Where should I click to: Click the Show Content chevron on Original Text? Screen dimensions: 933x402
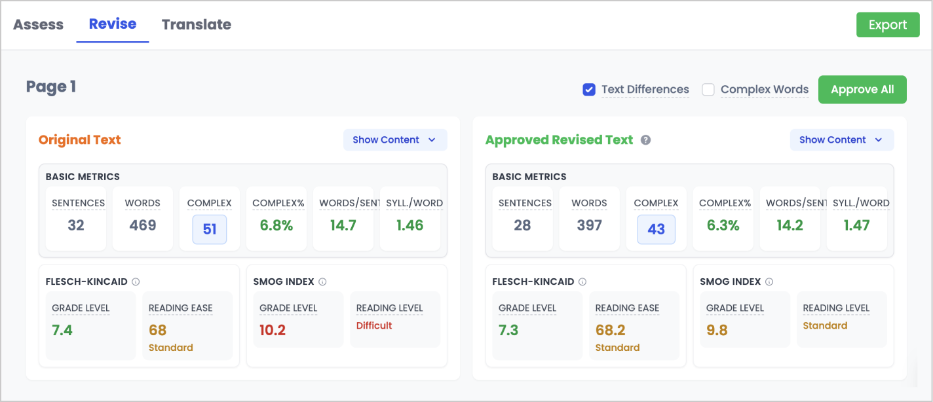[x=432, y=139]
